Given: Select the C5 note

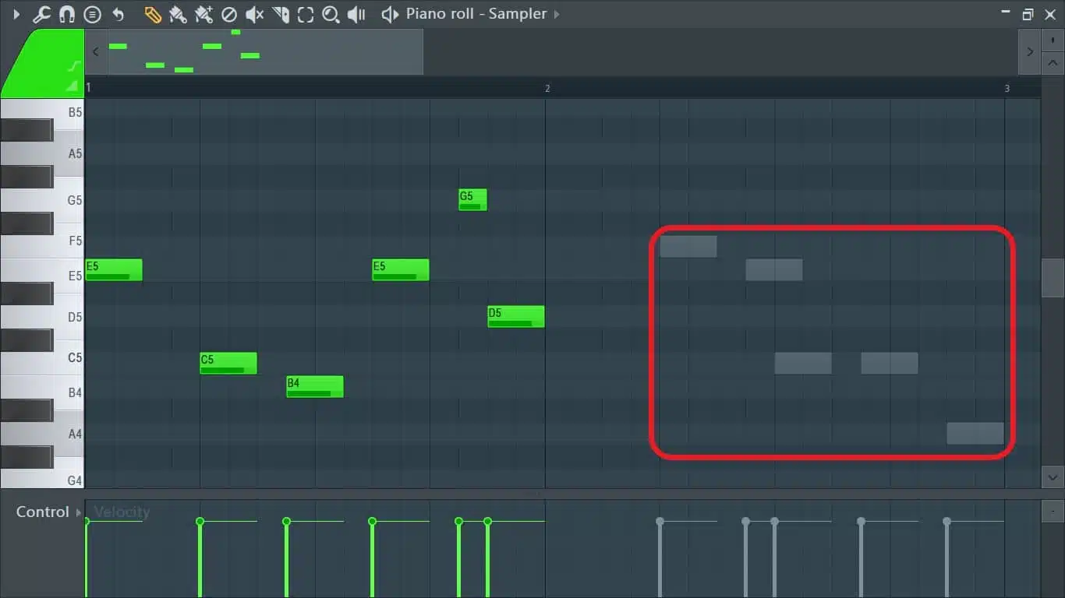Looking at the screenshot, I should click(228, 363).
